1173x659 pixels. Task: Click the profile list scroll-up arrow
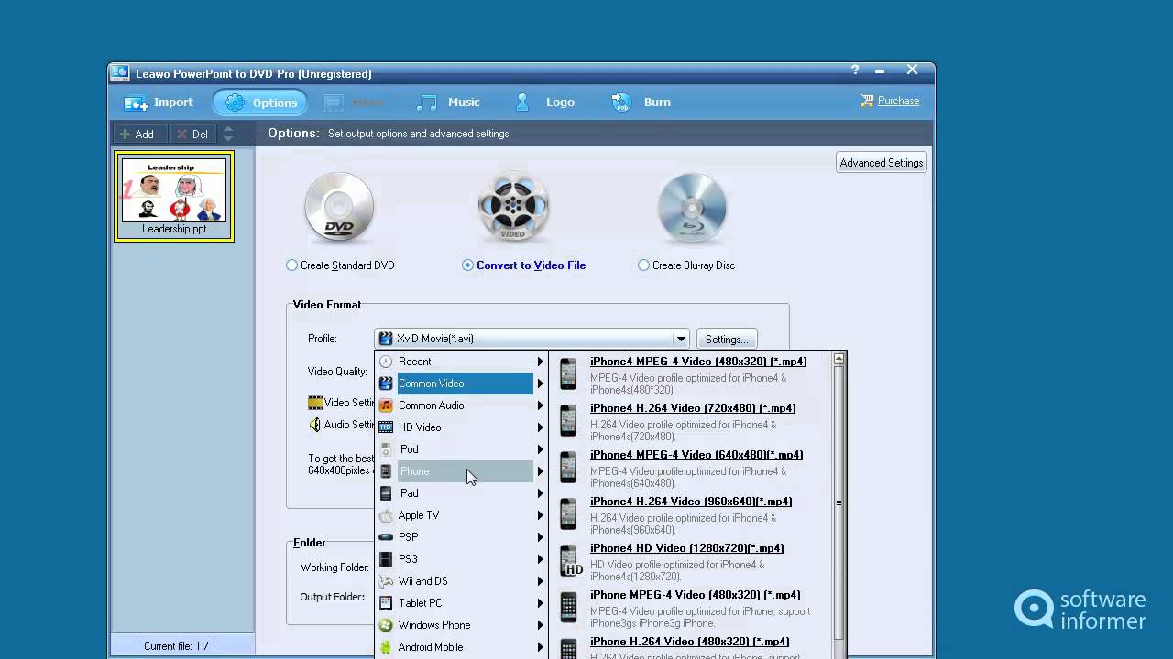tap(839, 360)
